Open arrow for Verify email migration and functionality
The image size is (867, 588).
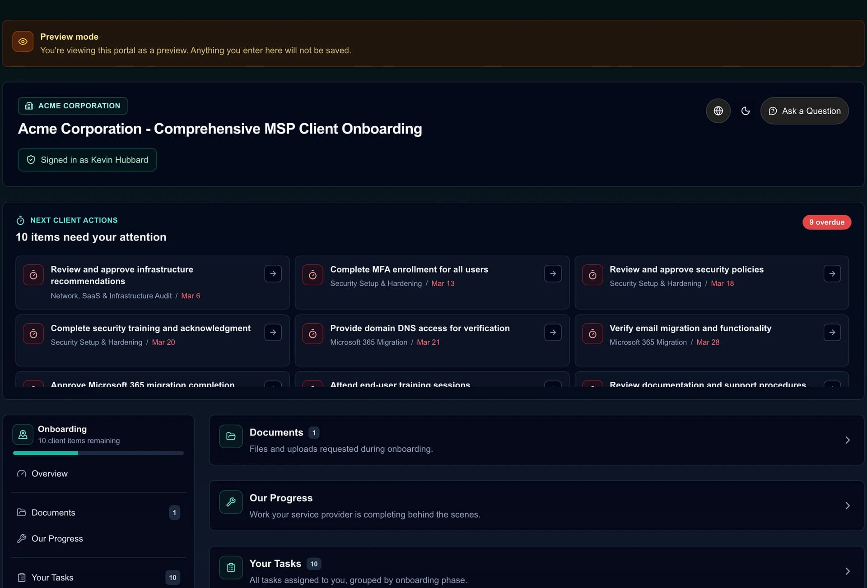coord(832,333)
